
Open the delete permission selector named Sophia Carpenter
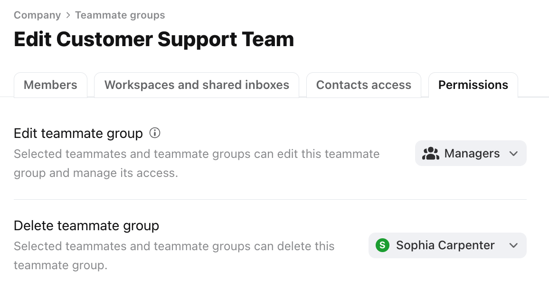(x=447, y=245)
